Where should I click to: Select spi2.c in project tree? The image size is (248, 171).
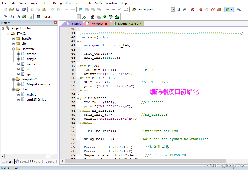(31, 74)
